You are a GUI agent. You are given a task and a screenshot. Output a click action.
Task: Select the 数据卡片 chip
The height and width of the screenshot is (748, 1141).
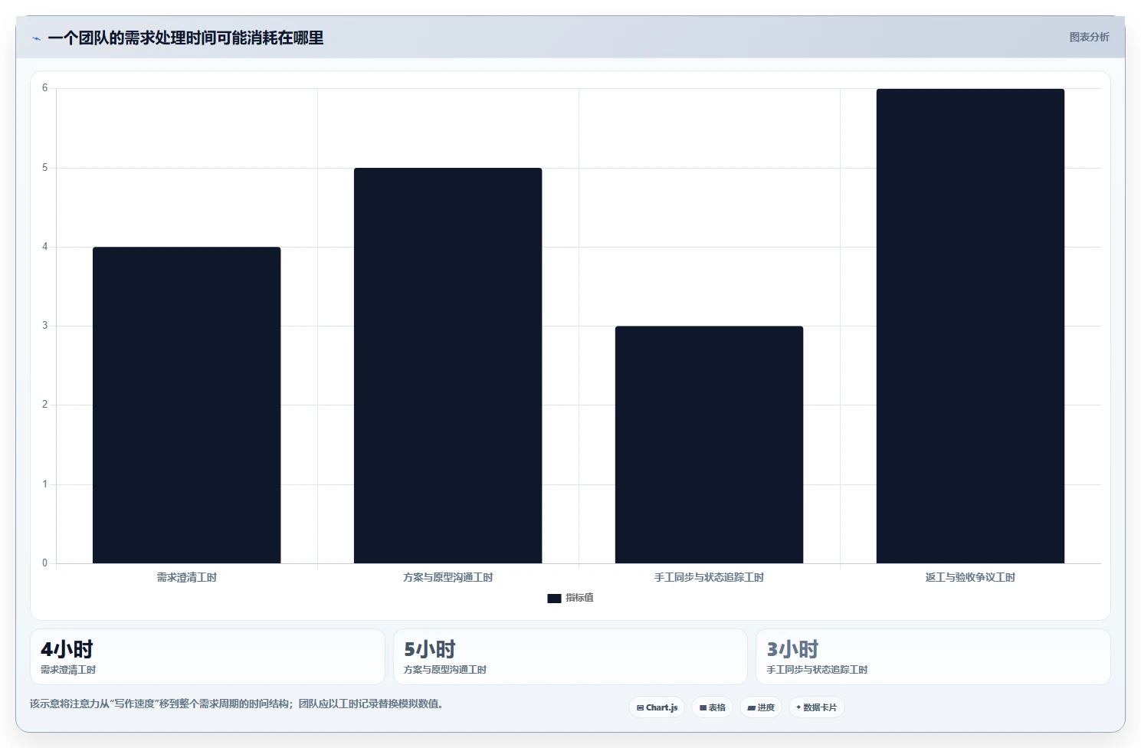click(x=816, y=707)
